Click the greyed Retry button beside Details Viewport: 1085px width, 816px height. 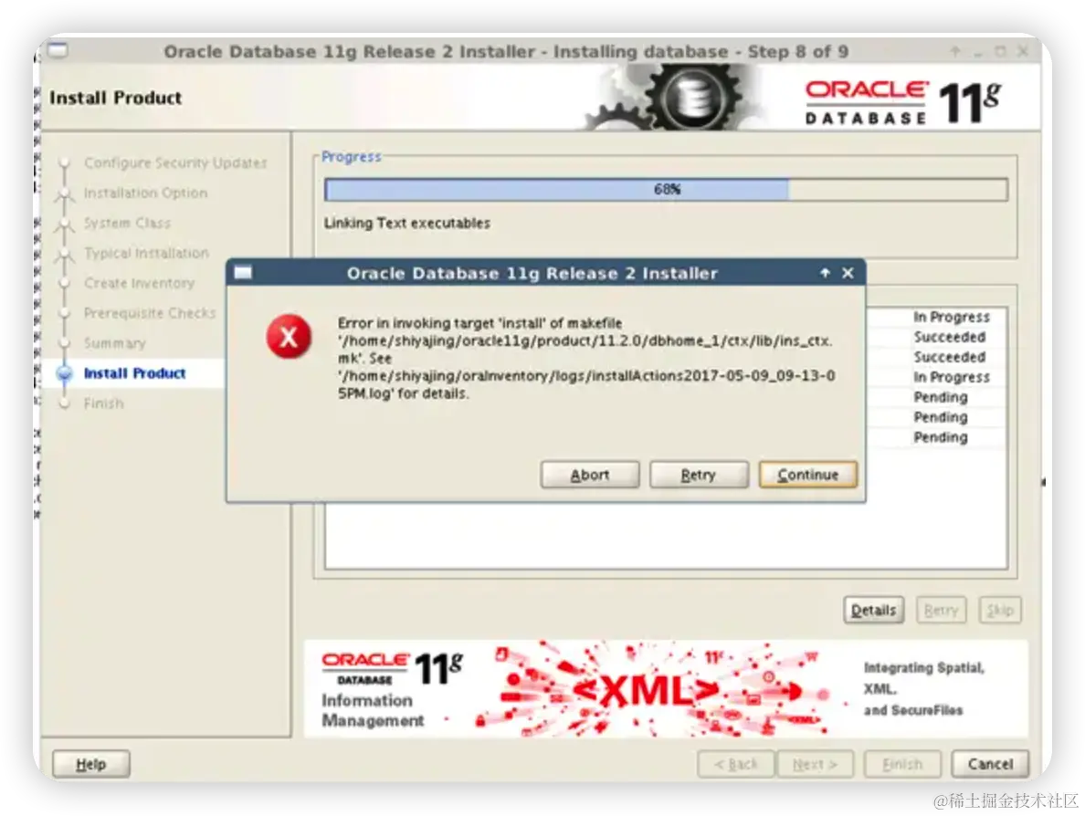click(x=941, y=610)
